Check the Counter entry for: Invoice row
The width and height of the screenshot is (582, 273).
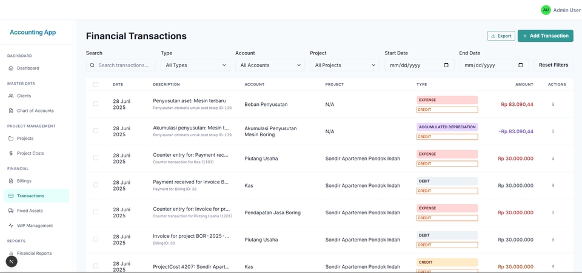pyautogui.click(x=96, y=212)
